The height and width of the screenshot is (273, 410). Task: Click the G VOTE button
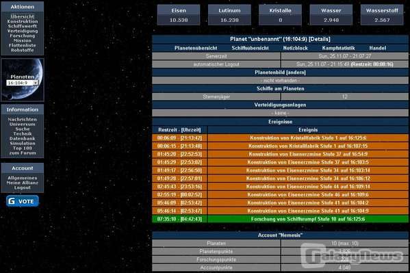point(23,201)
